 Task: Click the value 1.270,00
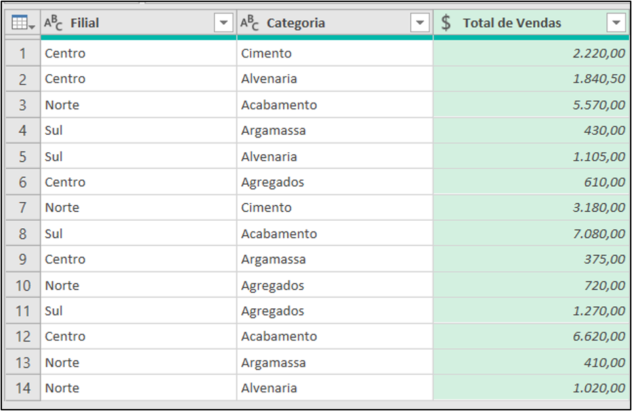599,311
